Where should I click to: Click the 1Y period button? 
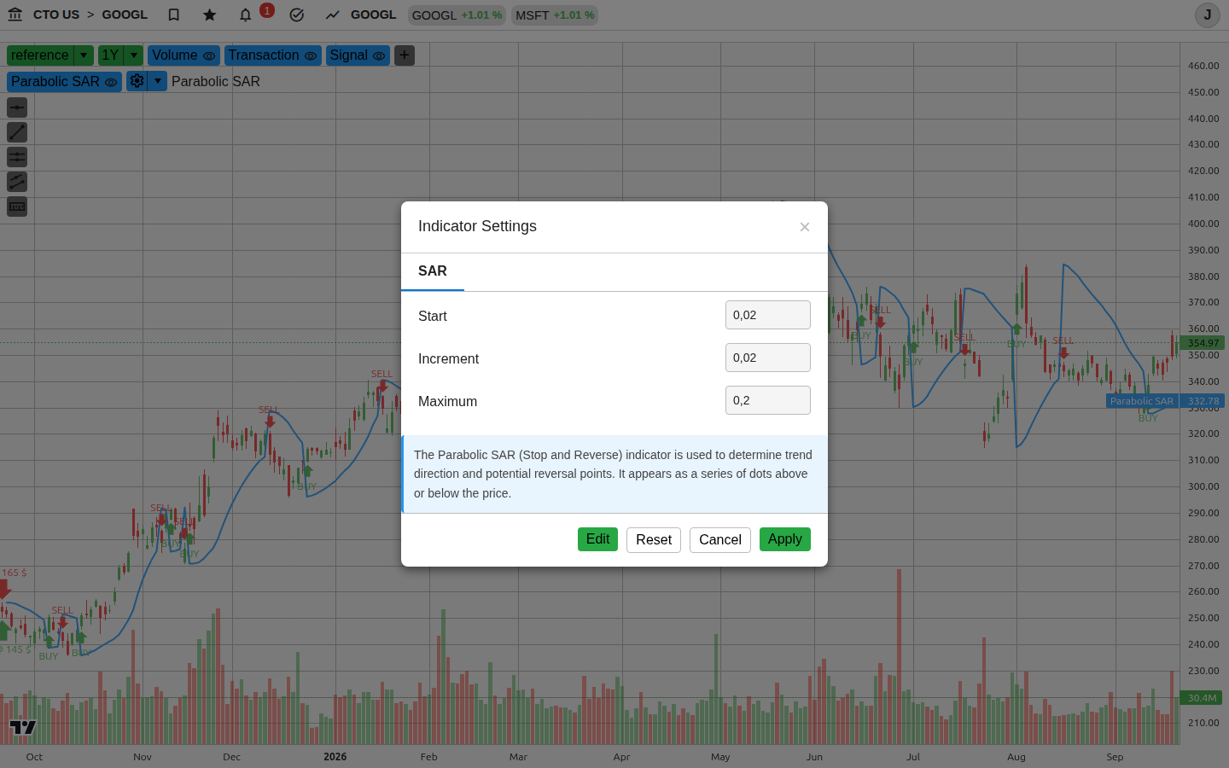point(111,55)
